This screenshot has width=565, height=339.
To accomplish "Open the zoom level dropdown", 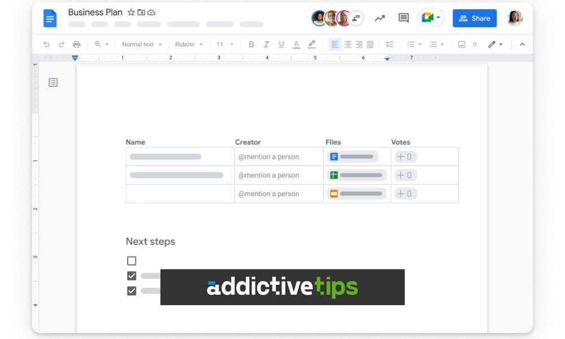I will coord(102,44).
